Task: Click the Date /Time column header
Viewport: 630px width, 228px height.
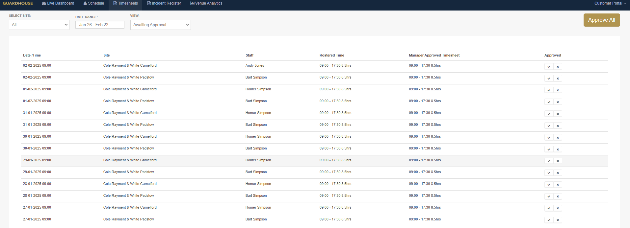Action: 32,55
